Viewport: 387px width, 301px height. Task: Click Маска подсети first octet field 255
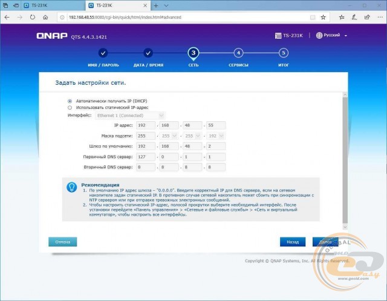coord(146,136)
